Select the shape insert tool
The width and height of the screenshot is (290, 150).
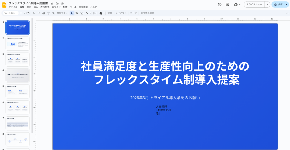point(82,13)
